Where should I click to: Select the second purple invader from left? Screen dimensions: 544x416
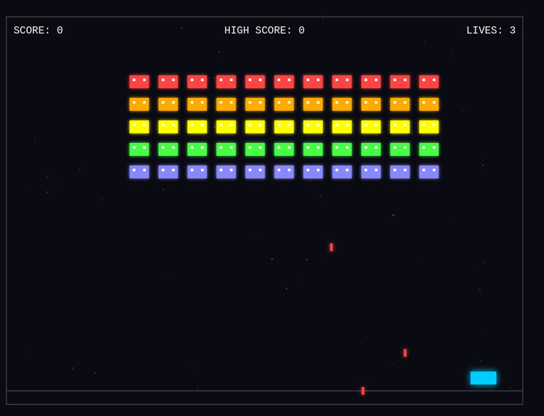pyautogui.click(x=168, y=172)
